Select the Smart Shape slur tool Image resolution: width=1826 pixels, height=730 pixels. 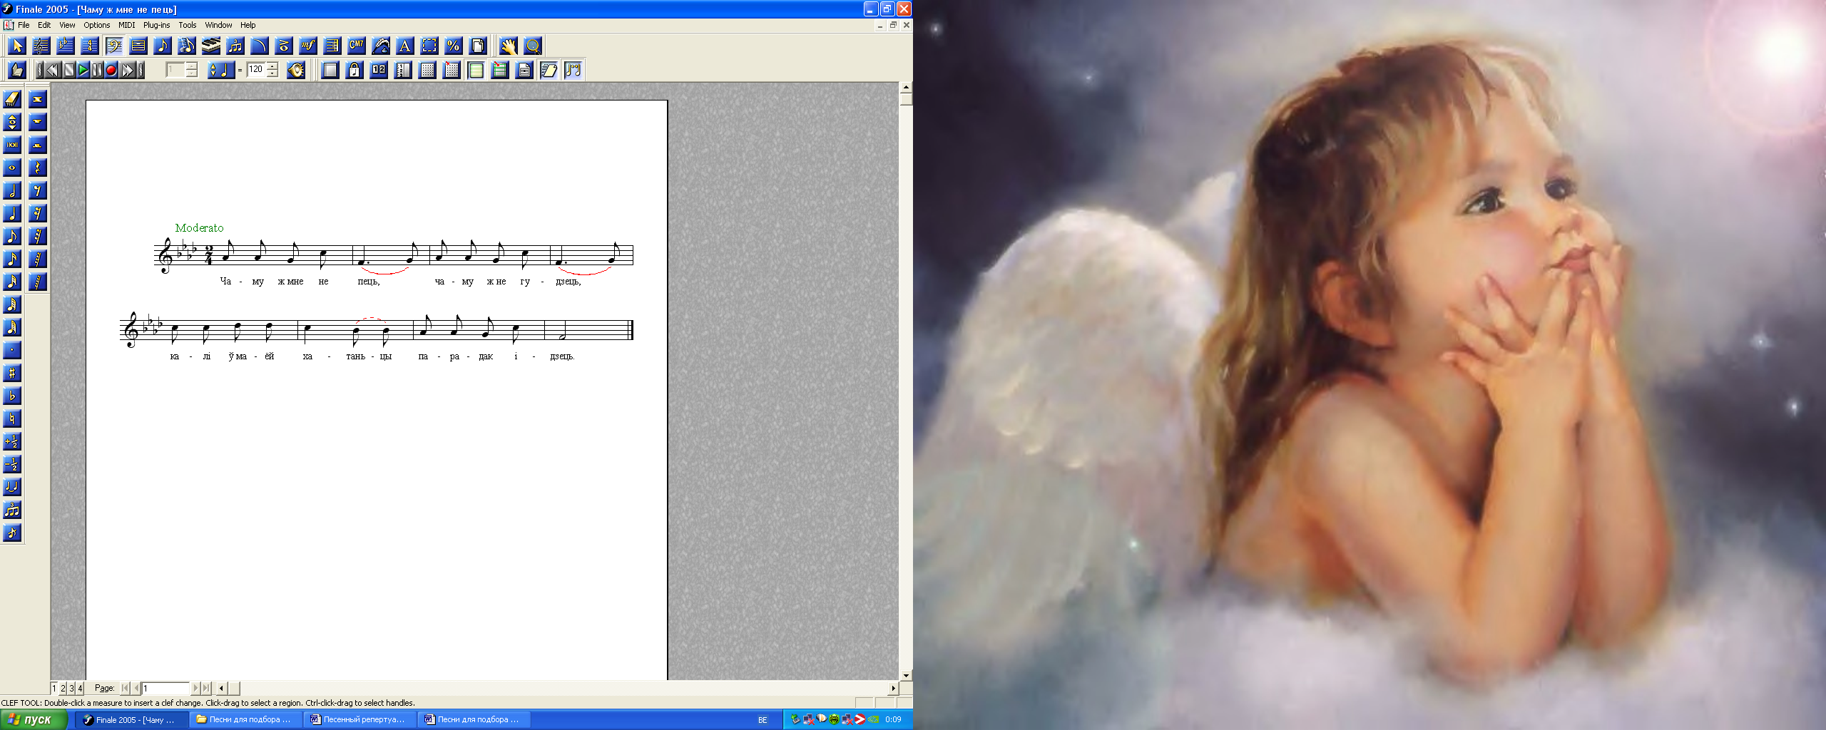260,46
